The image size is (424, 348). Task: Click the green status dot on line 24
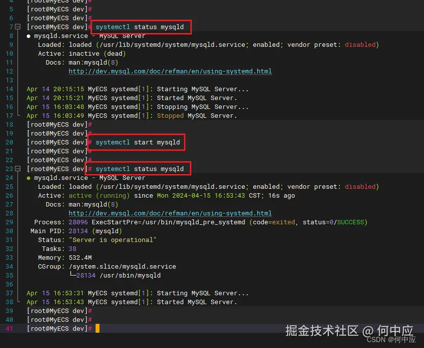click(x=29, y=178)
